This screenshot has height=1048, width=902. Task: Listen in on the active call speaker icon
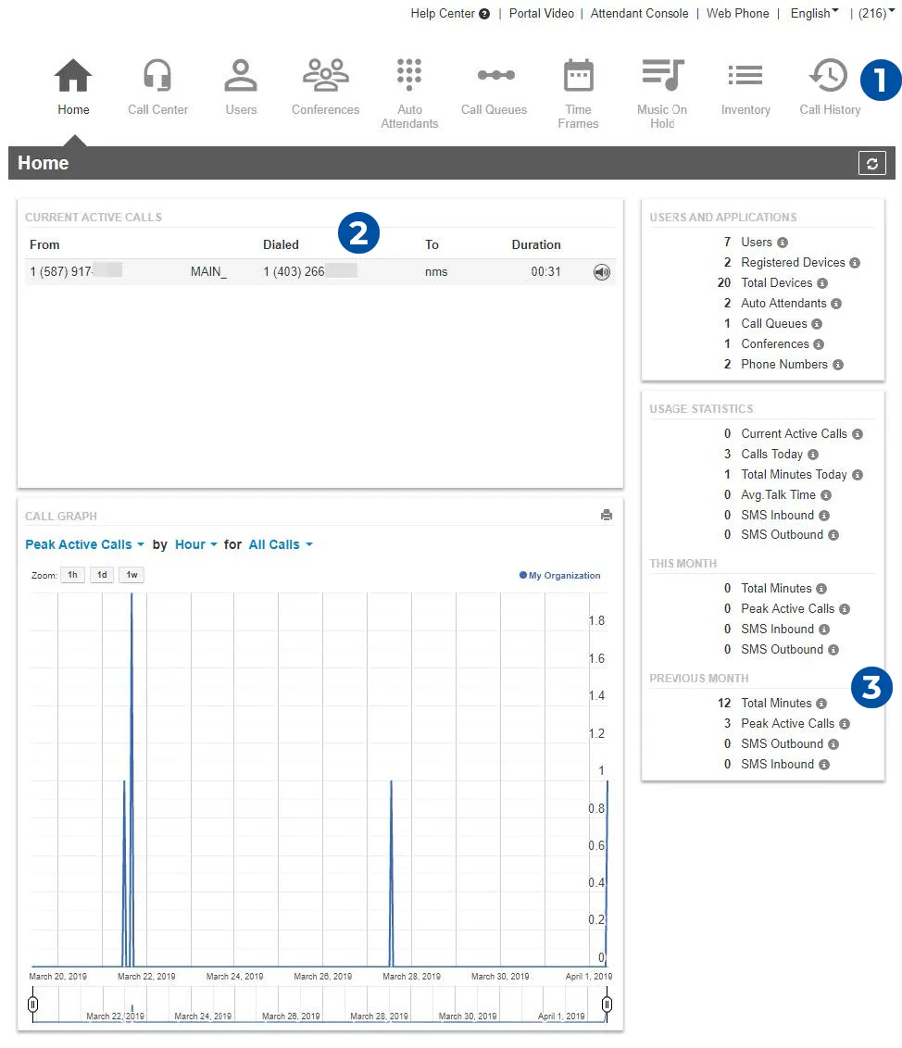[602, 272]
